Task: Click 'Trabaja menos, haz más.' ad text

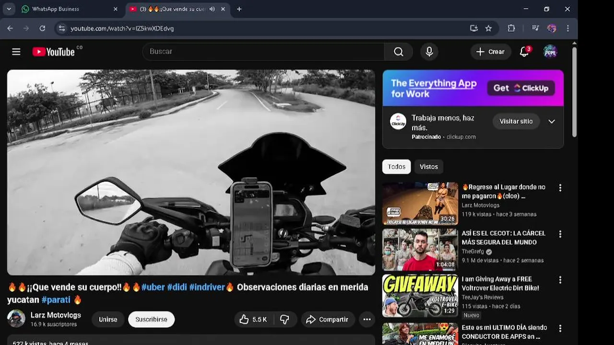Action: pyautogui.click(x=443, y=123)
